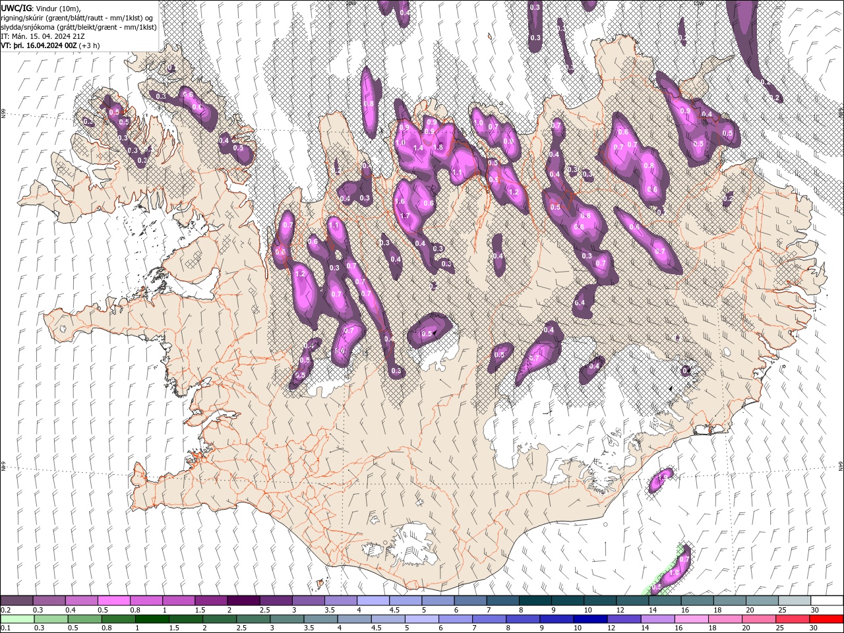
Task: Click the '1.7' snowfall value on the map
Action: 406,216
